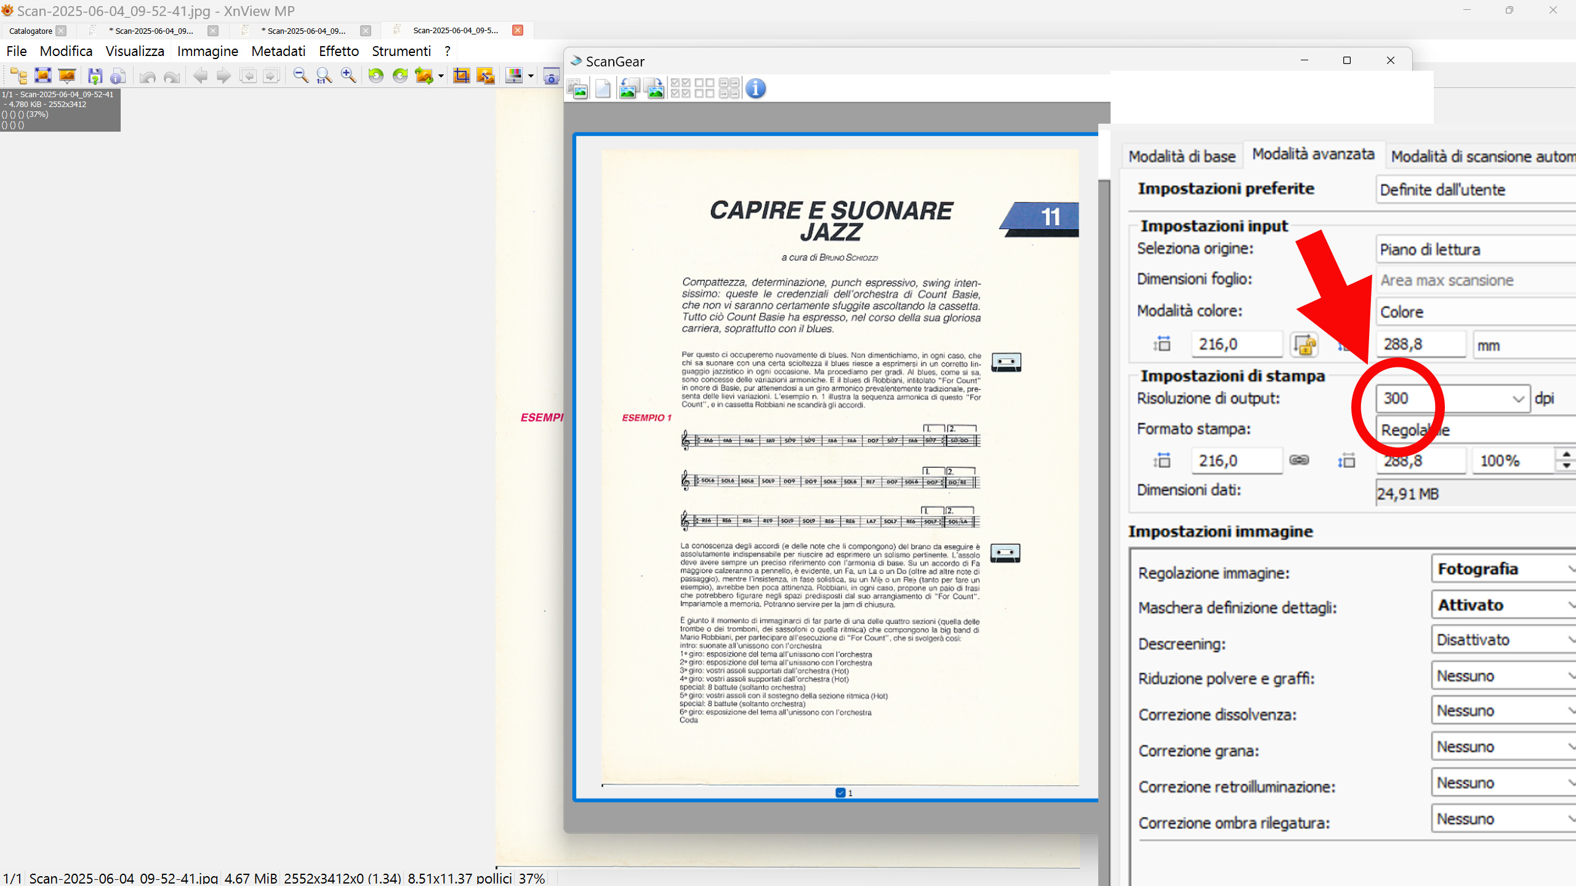This screenshot has height=886, width=1576.
Task: Open Impostazioni preferite dropdown
Action: [1476, 190]
